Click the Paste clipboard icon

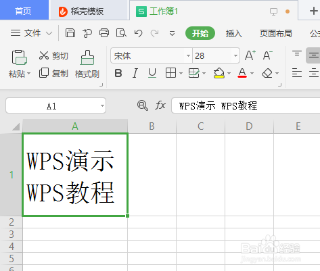(19, 57)
